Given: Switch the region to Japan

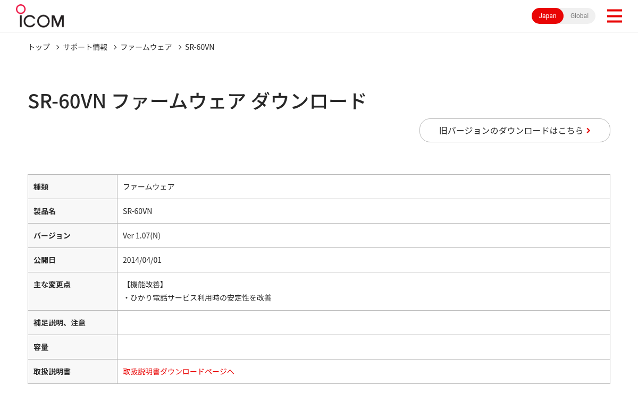Looking at the screenshot, I should (548, 16).
